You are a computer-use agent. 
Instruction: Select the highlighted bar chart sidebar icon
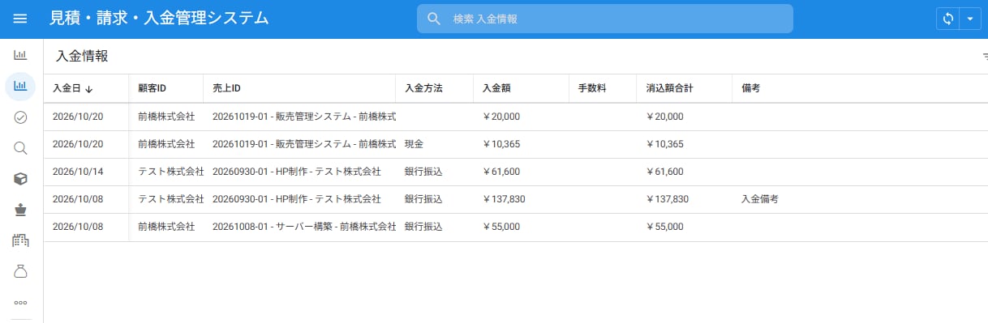pos(20,86)
